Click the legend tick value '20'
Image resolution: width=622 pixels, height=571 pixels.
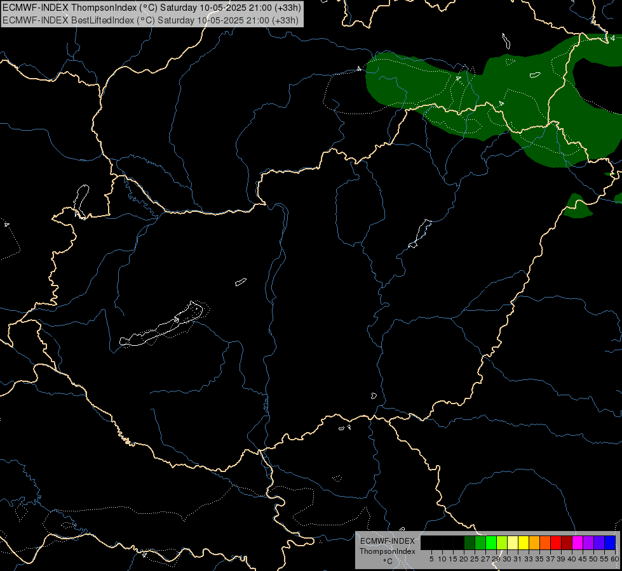tap(464, 559)
